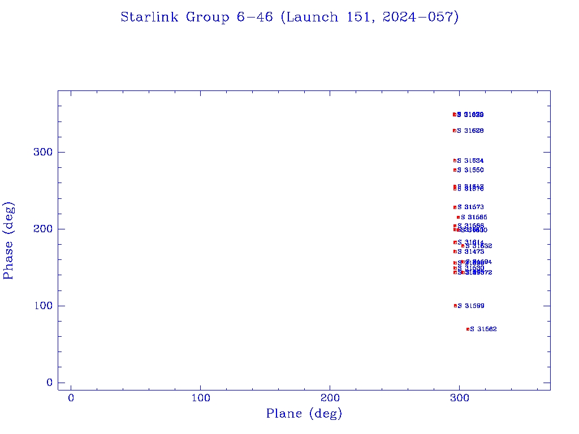This screenshot has width=579, height=434.
Task: Select x-axis tick label 0
Action: (x=71, y=398)
